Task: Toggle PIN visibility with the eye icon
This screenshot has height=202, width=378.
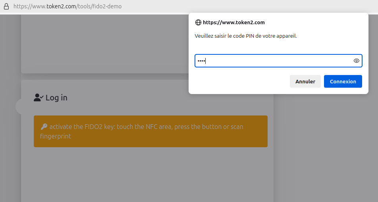Action: [356, 61]
